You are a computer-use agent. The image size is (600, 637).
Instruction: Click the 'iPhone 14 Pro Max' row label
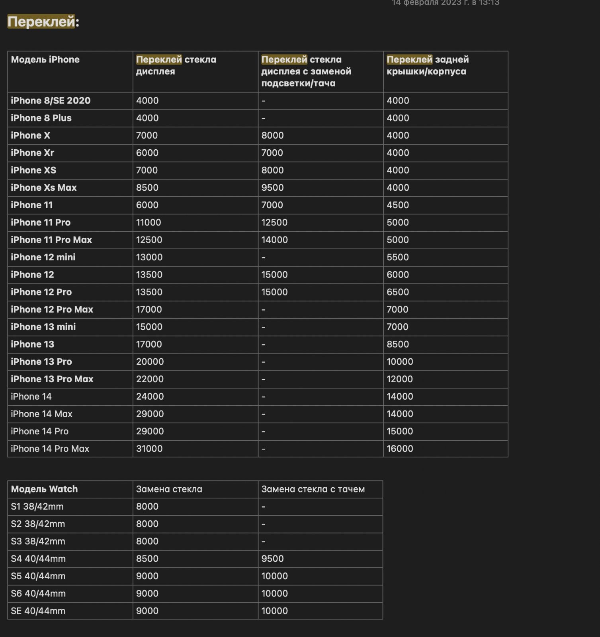point(50,449)
